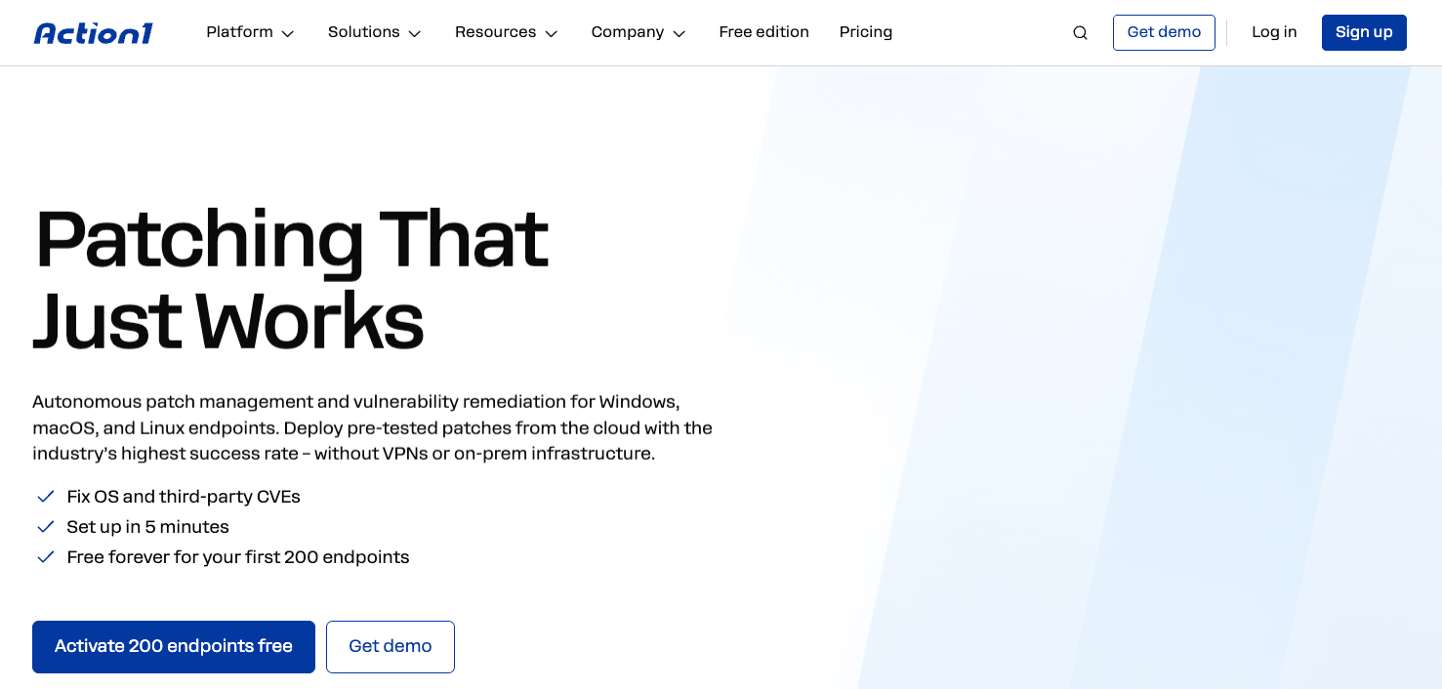Click the checkmark beside "Set up in 5 minutes"
The image size is (1442, 689).
point(45,527)
